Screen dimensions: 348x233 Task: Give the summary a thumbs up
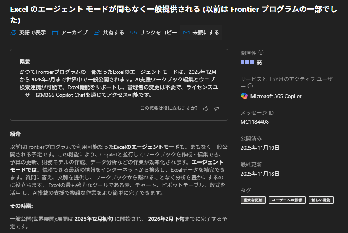point(206,109)
